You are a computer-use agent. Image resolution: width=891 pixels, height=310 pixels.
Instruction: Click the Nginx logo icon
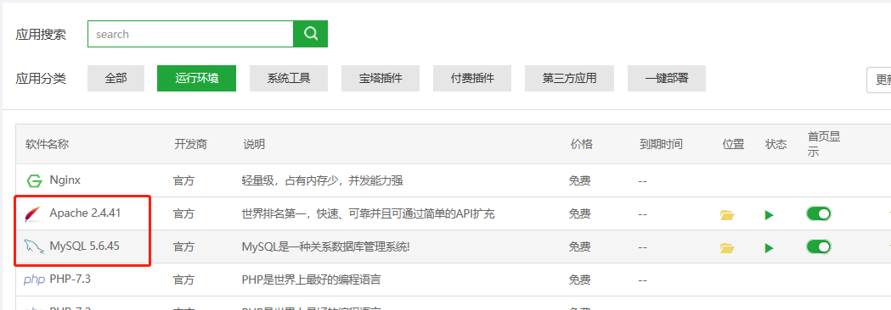tap(35, 180)
